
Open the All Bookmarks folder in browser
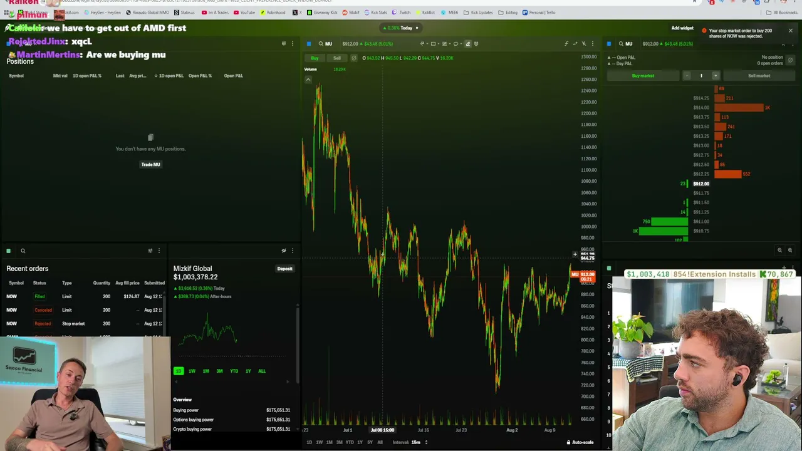point(781,13)
